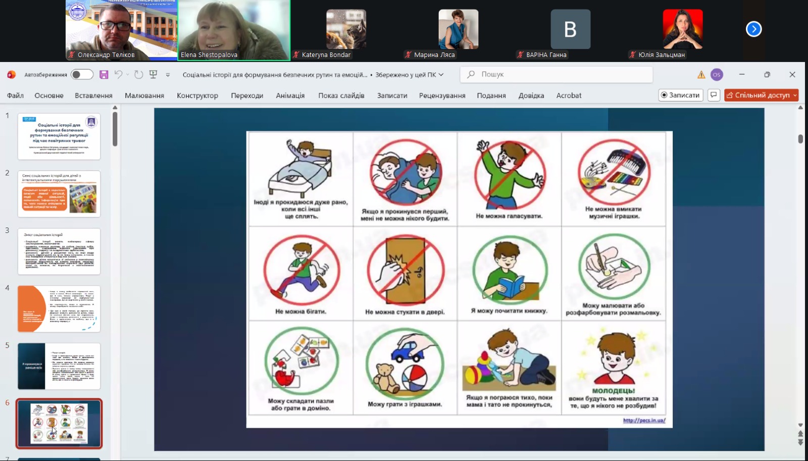Click the yellow warning triangle icon
The height and width of the screenshot is (461, 808).
tap(701, 75)
